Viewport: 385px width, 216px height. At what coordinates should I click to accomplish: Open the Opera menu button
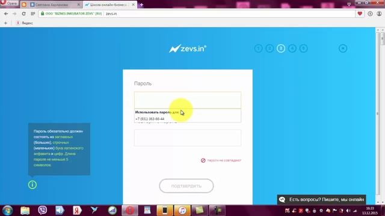pyautogui.click(x=9, y=4)
